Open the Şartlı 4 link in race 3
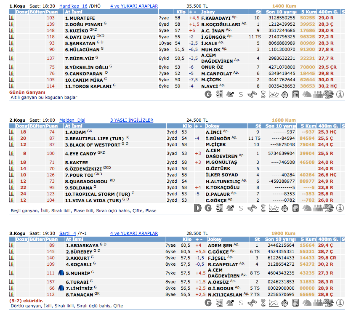The width and height of the screenshot is (351, 312). [67, 233]
